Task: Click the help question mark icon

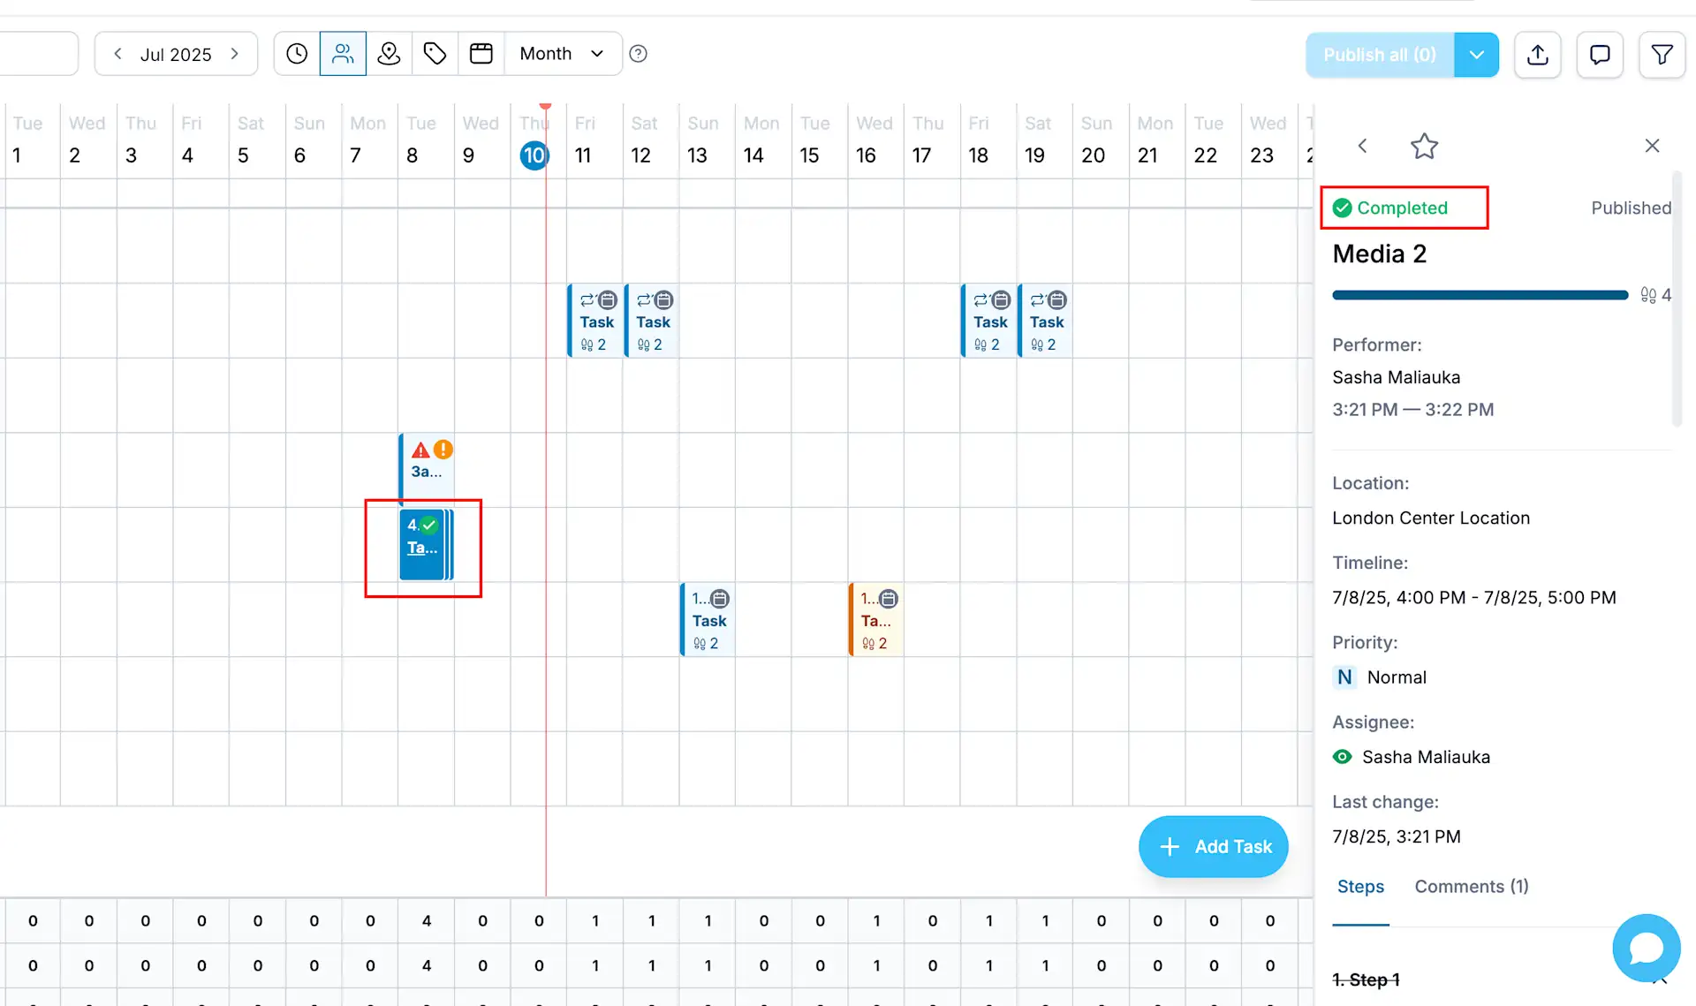Action: click(x=638, y=53)
